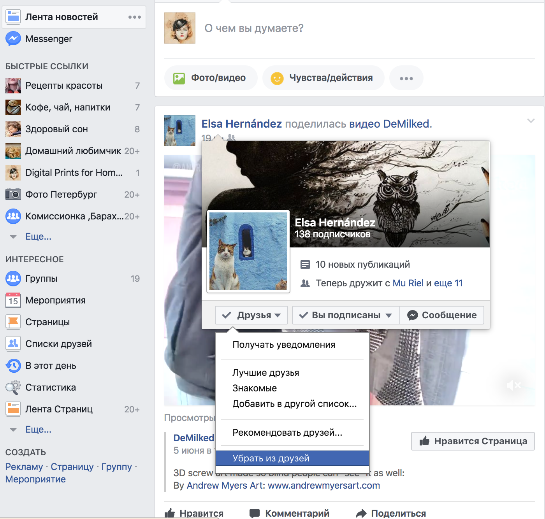Click 138 подписчиков in hovercard
The width and height of the screenshot is (545, 519).
tap(332, 234)
